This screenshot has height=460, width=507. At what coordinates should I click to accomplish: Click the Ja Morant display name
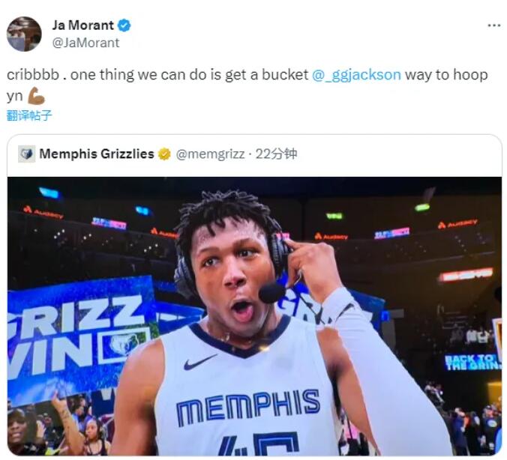tap(82, 25)
